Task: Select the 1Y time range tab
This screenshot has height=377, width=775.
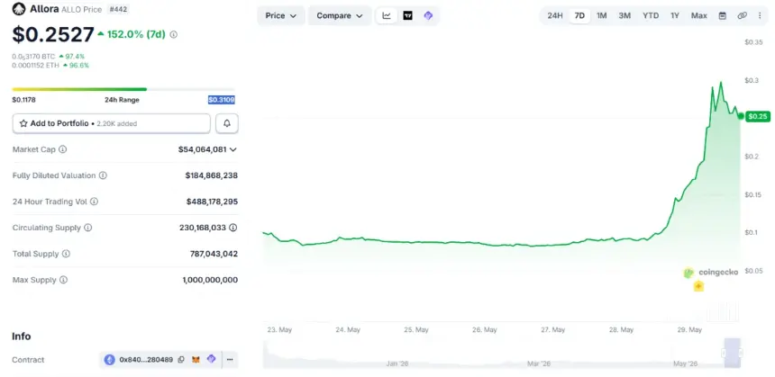Action: point(675,16)
